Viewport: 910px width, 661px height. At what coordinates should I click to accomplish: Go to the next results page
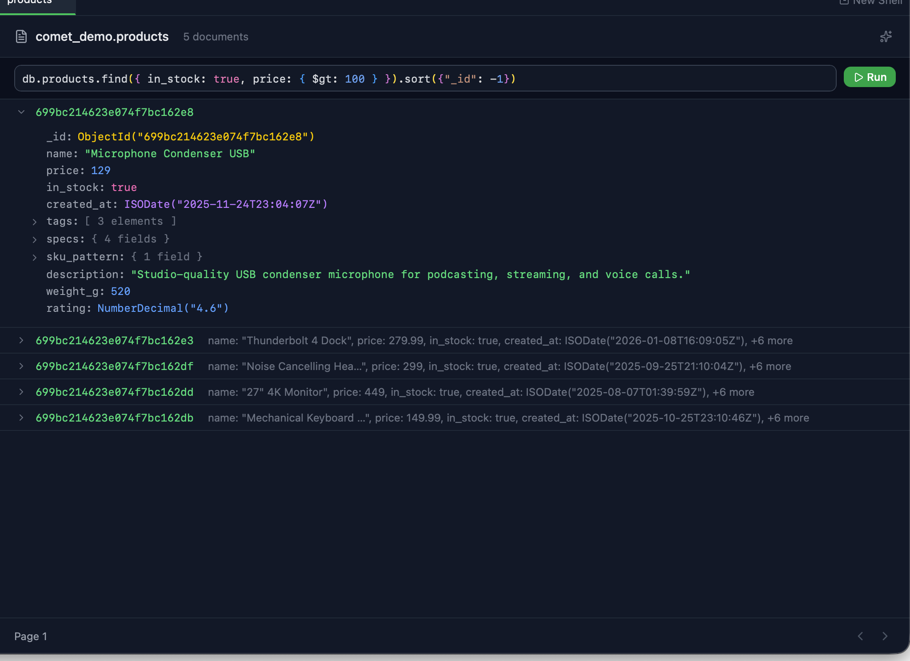click(x=885, y=636)
